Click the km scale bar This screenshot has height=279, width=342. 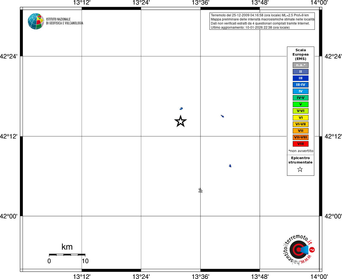67,255
